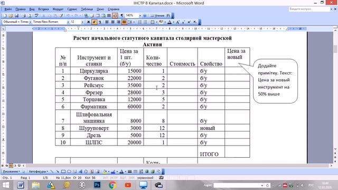The image size is (338, 190).
Task: Align text to the left
Action: point(107,22)
